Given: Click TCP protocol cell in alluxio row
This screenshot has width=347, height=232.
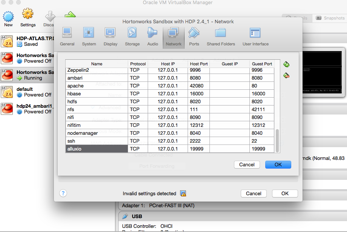Looking at the screenshot, I should point(138,149).
